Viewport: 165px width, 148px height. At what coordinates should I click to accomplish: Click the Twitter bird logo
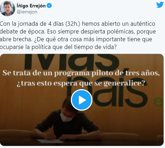click(x=160, y=5)
